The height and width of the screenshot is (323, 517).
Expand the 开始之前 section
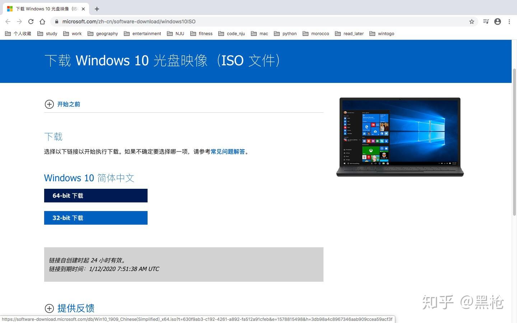coord(68,104)
